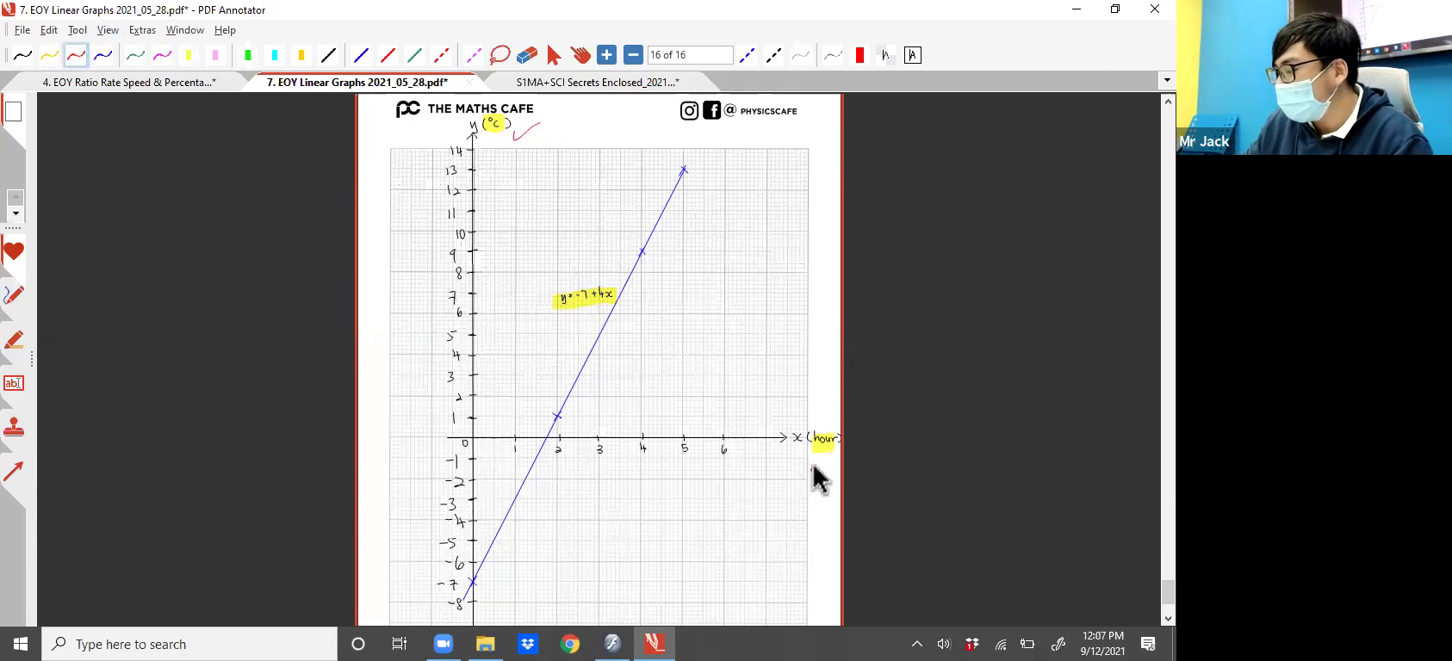Image resolution: width=1452 pixels, height=661 pixels.
Task: Choose the red arrow select tool
Action: 554,55
